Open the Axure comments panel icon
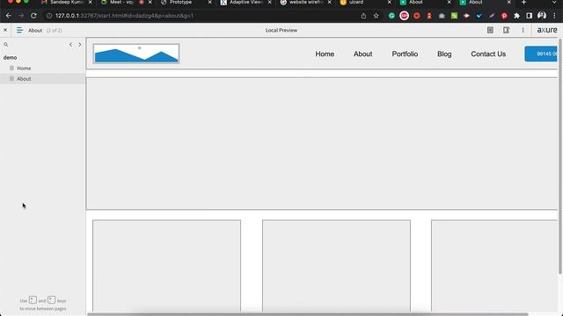 [x=506, y=30]
